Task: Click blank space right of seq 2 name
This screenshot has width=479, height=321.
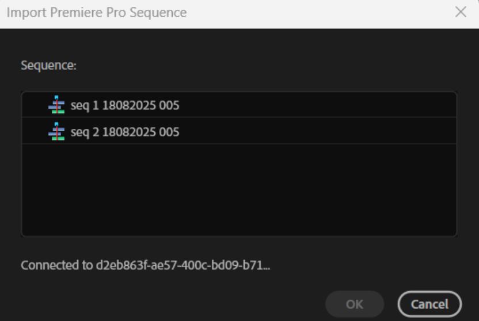Action: [318, 131]
